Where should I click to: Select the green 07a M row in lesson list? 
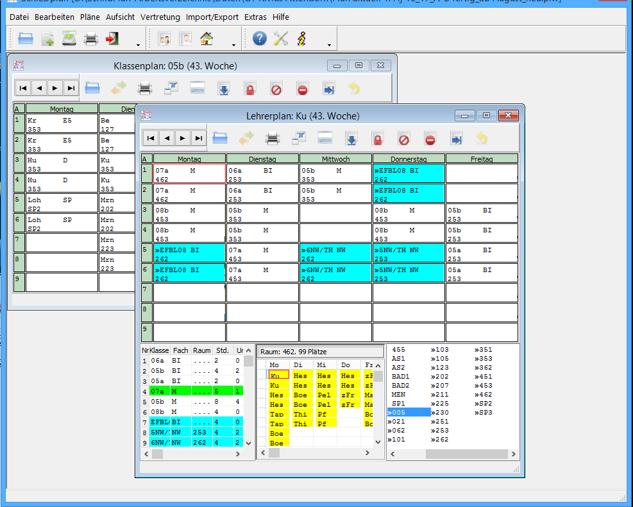point(192,390)
